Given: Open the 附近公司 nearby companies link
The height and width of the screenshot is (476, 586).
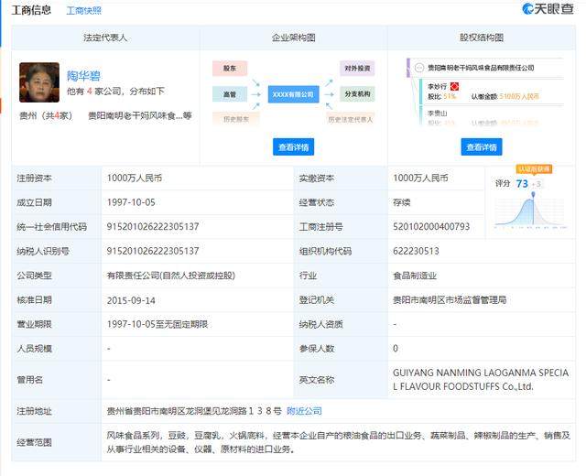Looking at the screenshot, I should pos(304,411).
